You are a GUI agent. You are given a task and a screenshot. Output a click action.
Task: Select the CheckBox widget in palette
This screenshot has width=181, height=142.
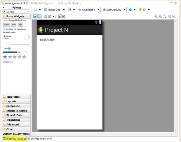[x=8, y=29]
